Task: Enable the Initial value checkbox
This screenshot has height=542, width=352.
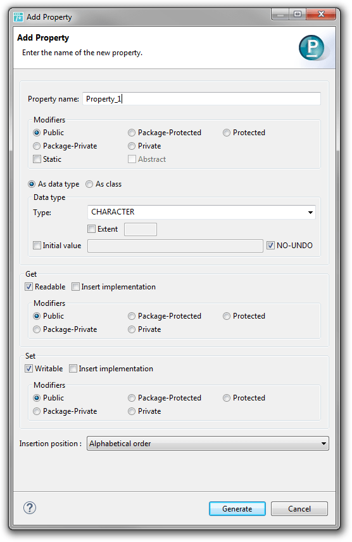Action: (37, 246)
